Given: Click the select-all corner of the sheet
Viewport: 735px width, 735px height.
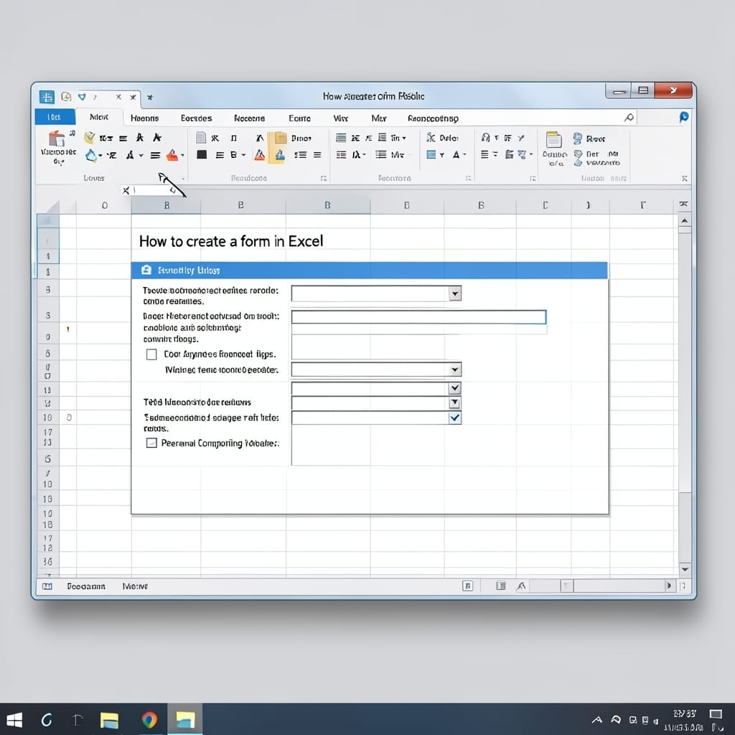Looking at the screenshot, I should [x=49, y=206].
